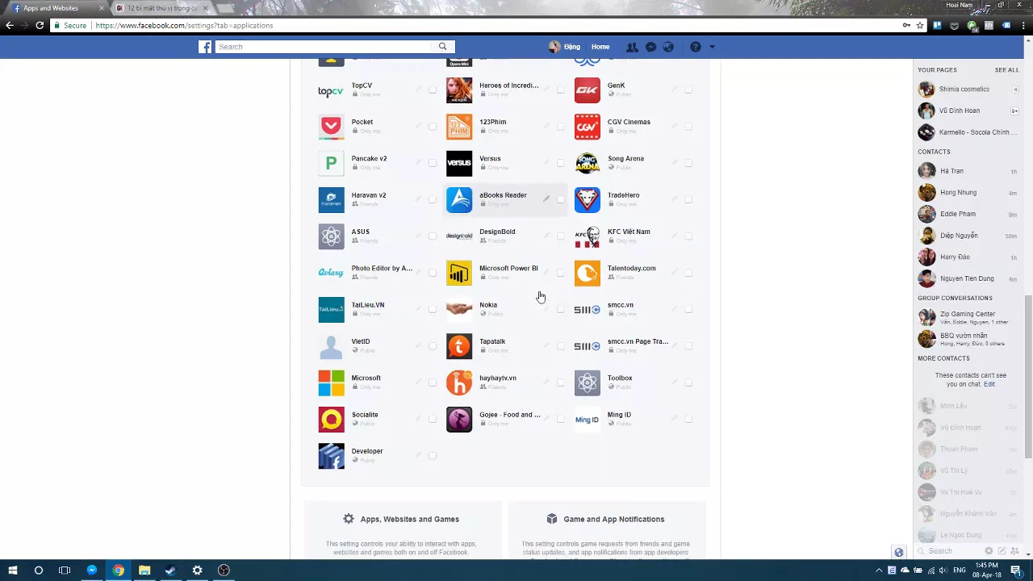1033x581 pixels.
Task: Tick the Pocket checkbox
Action: point(433,127)
